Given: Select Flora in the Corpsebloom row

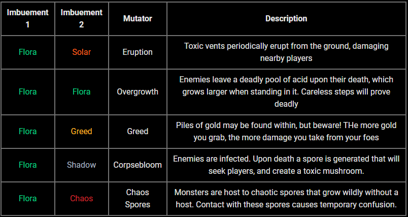Looking at the screenshot, I should [28, 165].
